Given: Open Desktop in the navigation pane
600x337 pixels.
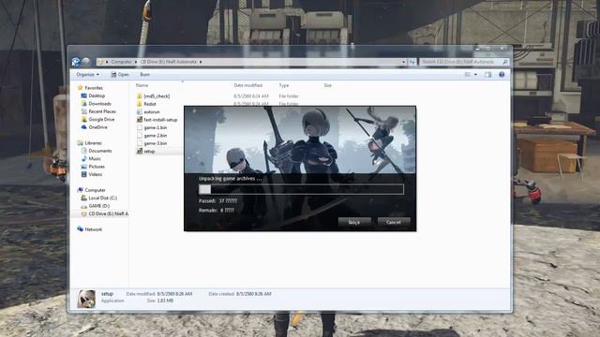Looking at the screenshot, I should 93,95.
